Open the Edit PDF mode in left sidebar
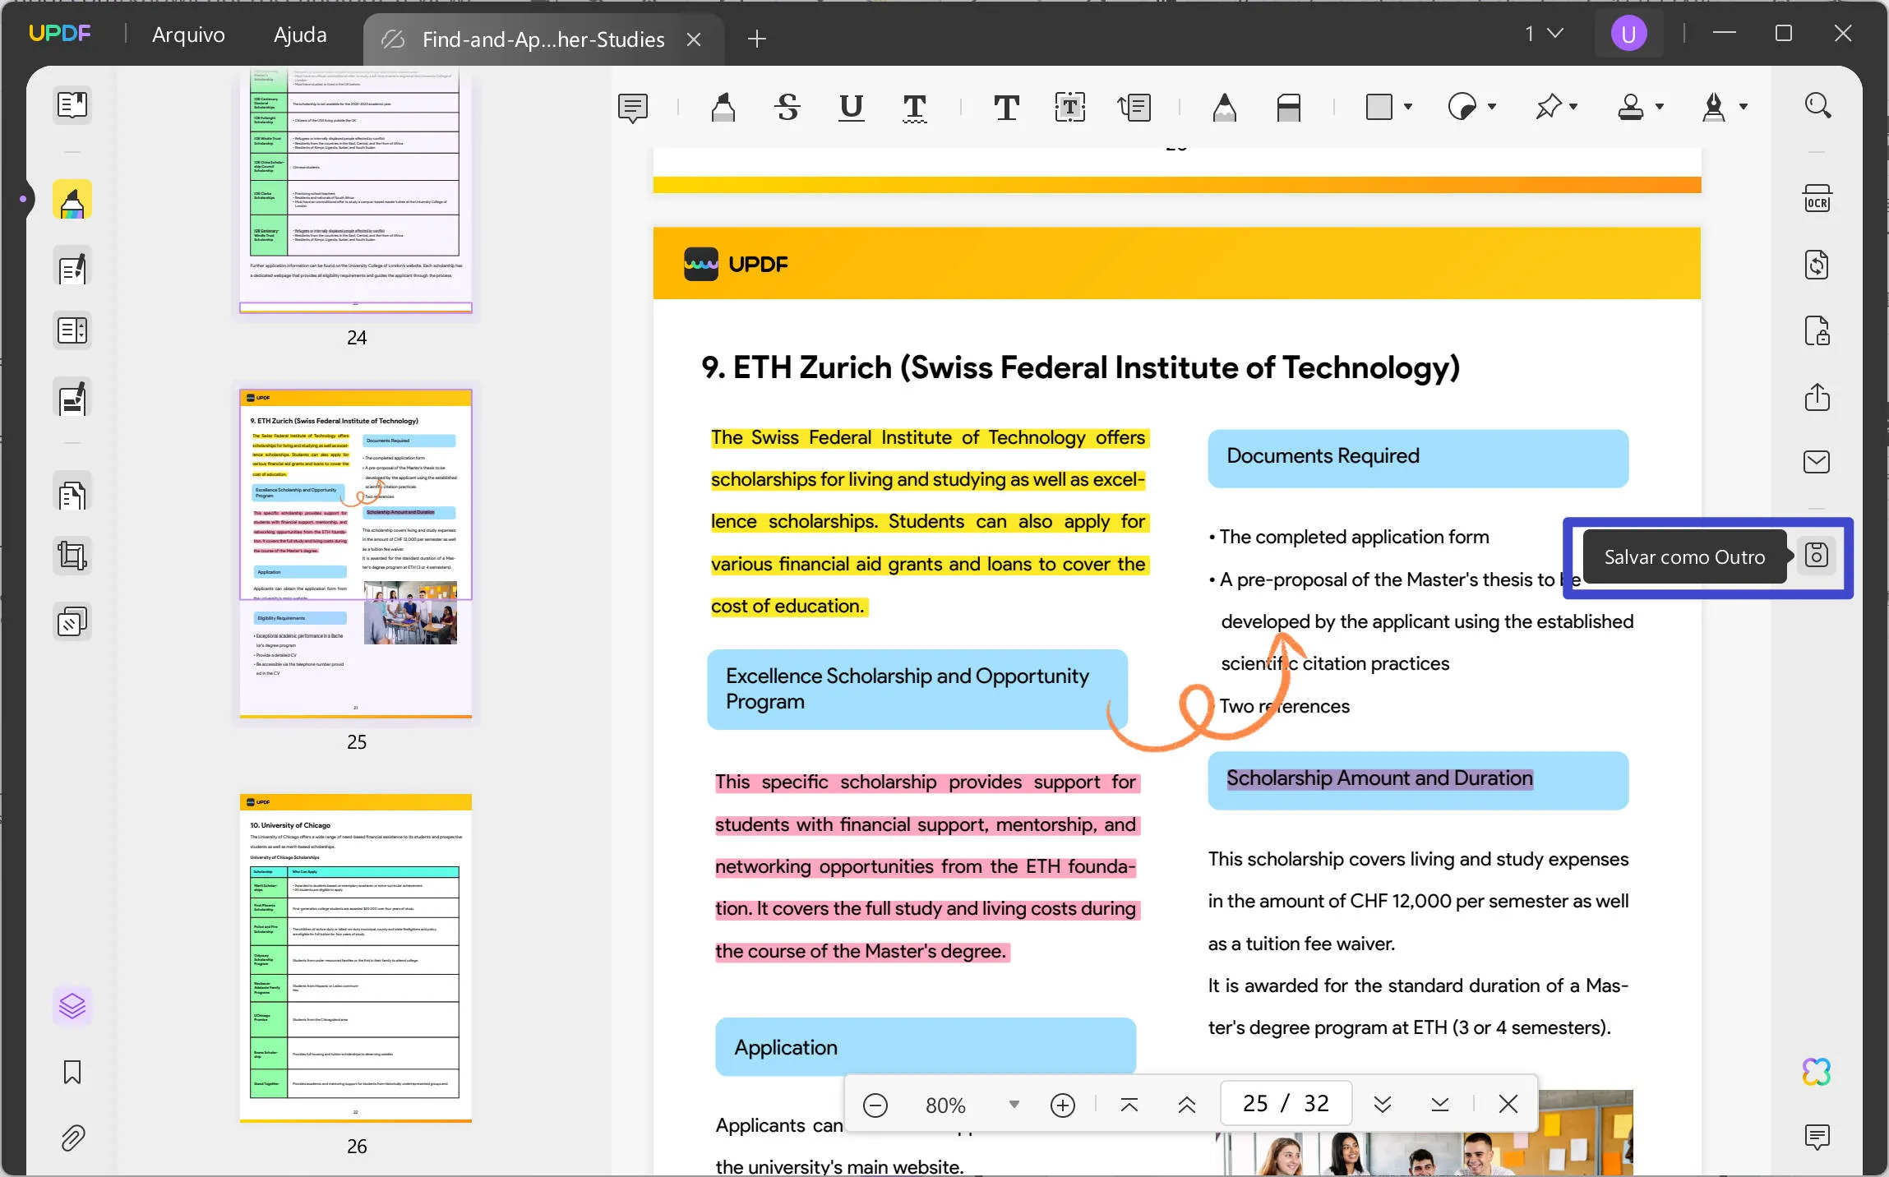Image resolution: width=1889 pixels, height=1177 pixels. point(72,268)
